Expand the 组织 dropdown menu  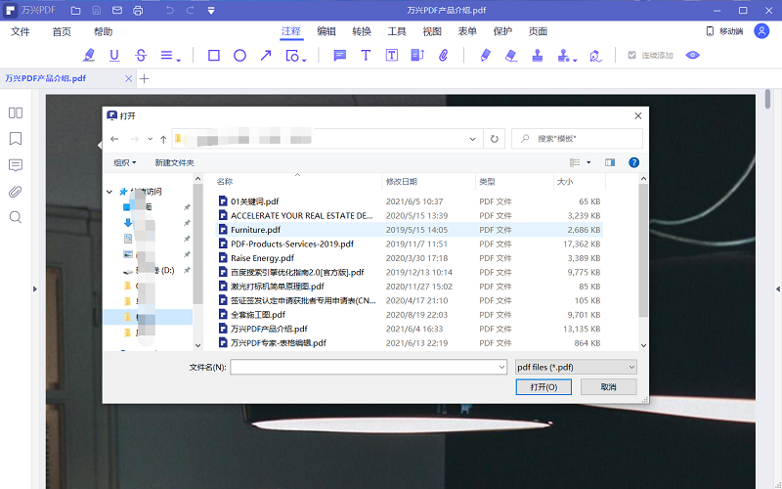coord(125,162)
